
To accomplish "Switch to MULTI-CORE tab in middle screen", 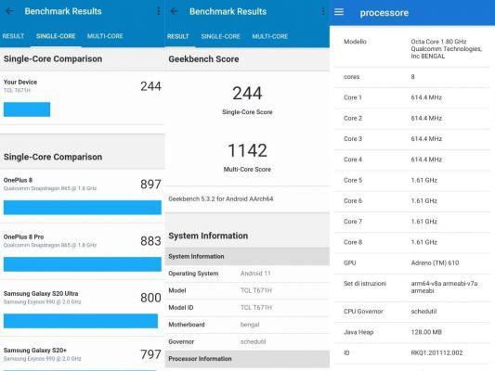I will click(270, 36).
